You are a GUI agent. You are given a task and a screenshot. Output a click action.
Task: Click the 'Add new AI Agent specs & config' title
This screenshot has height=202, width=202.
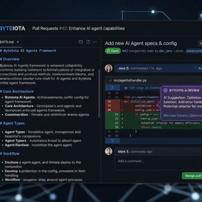[141, 43]
